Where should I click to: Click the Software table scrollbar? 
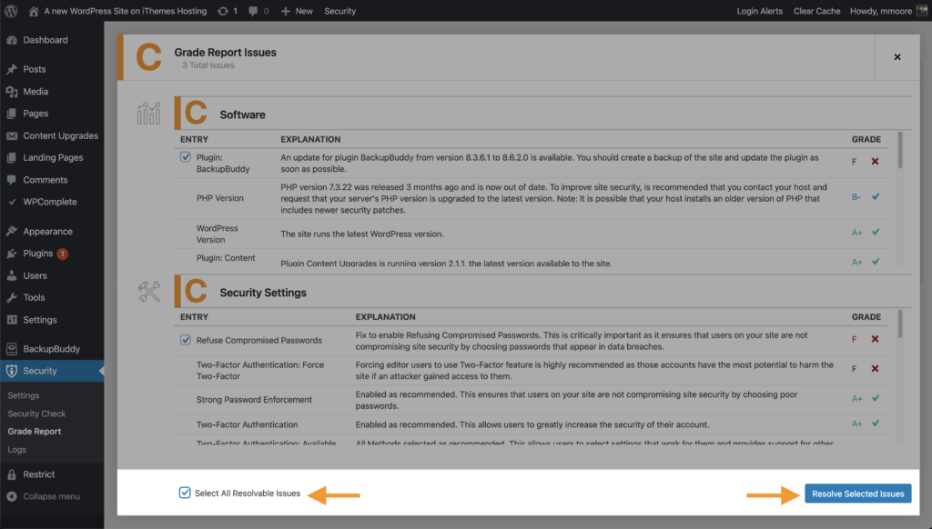(900, 150)
